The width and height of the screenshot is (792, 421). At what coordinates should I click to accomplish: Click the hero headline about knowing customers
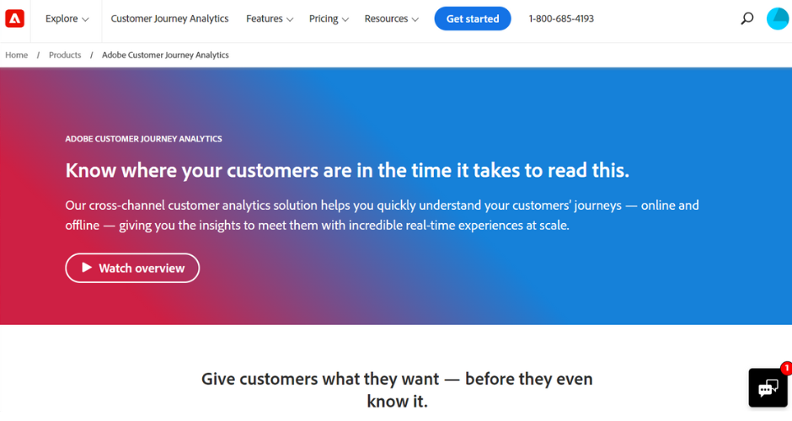pyautogui.click(x=347, y=171)
